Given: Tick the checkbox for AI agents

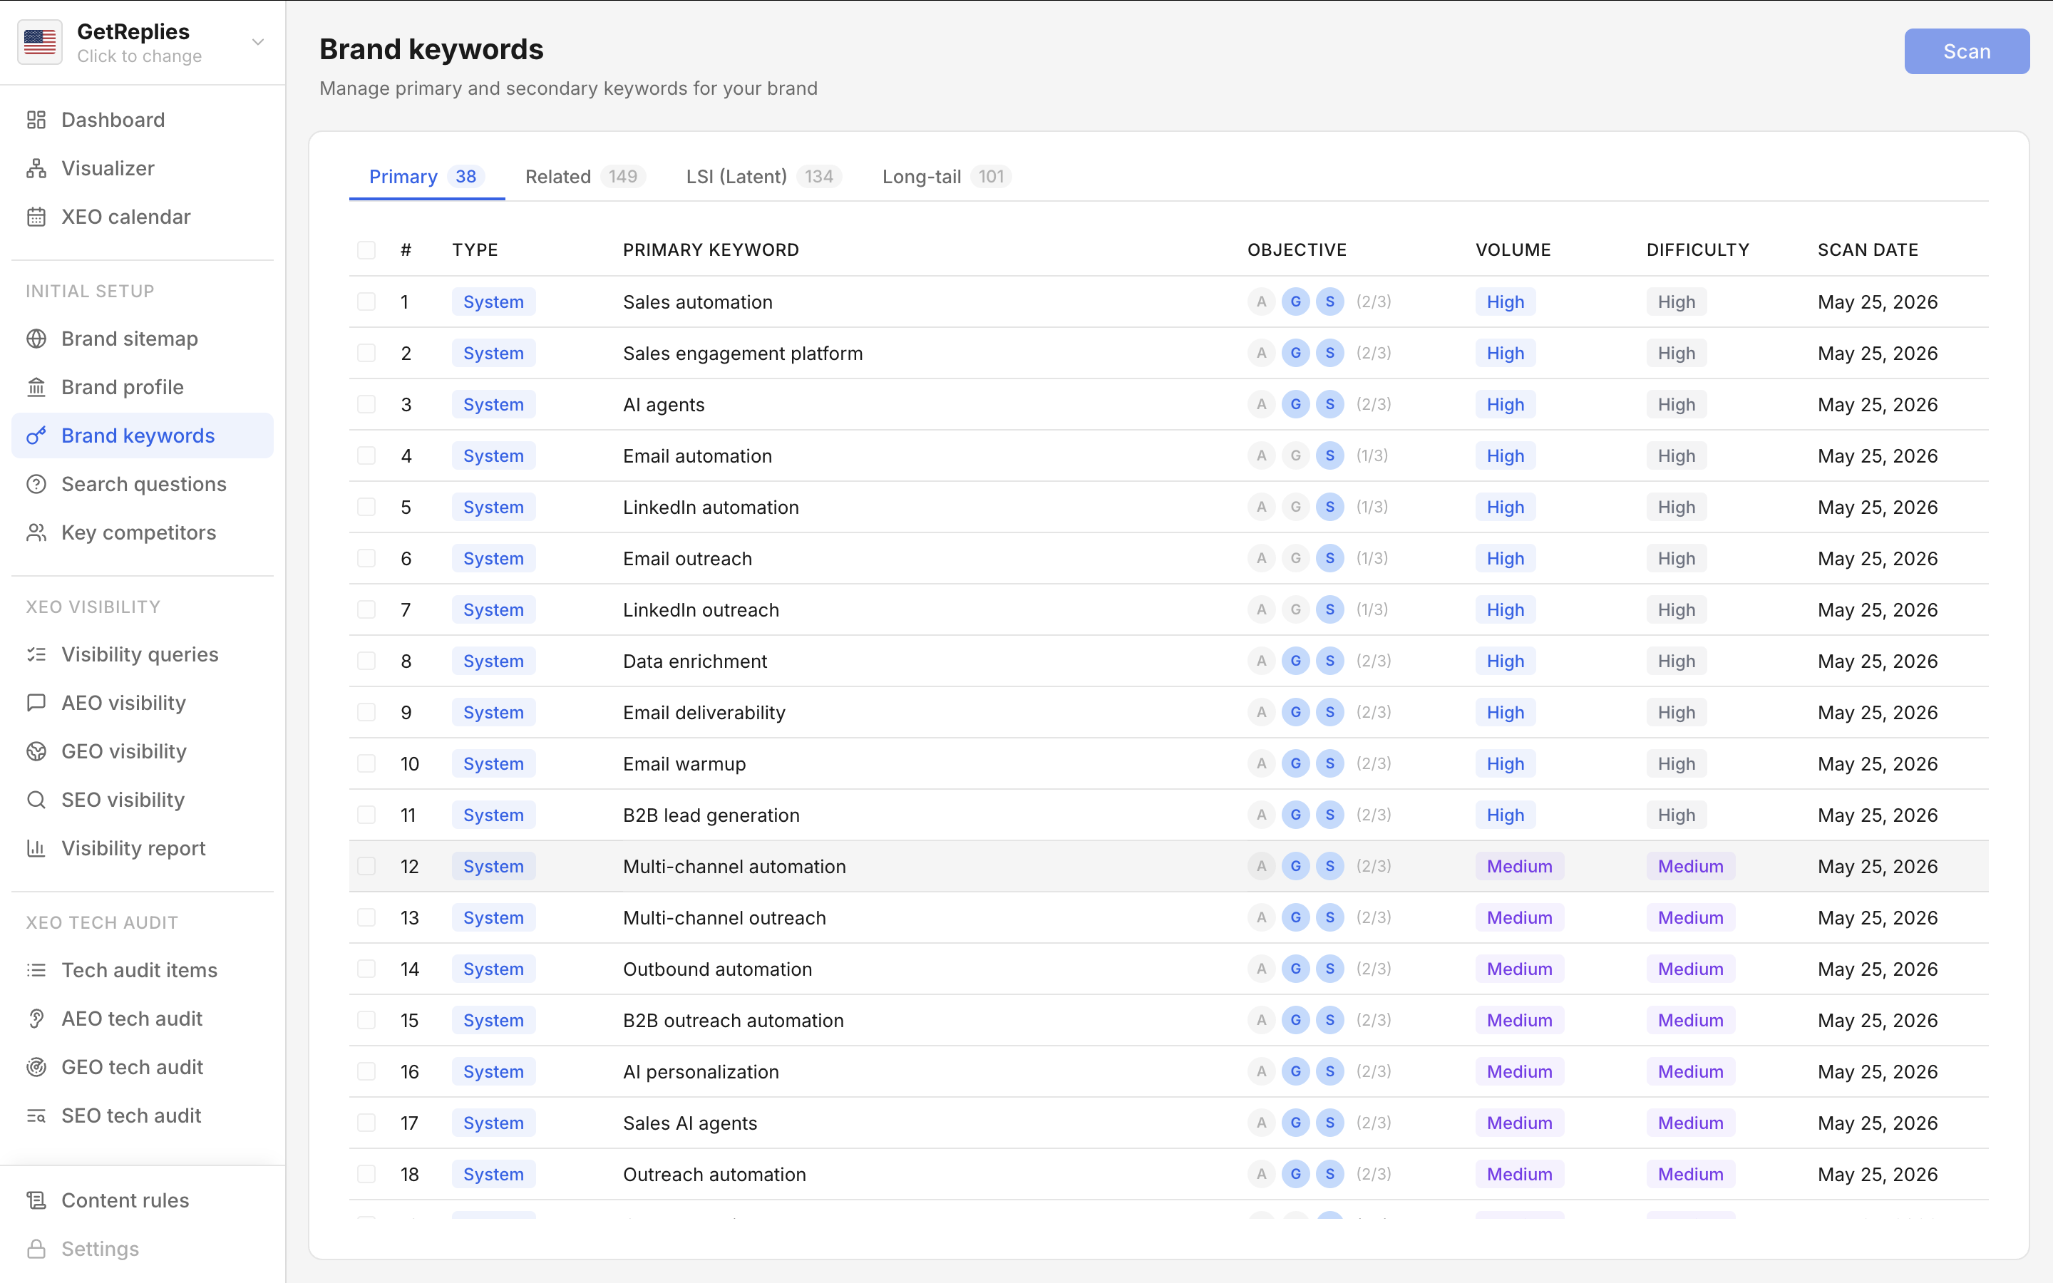Looking at the screenshot, I should pyautogui.click(x=366, y=404).
